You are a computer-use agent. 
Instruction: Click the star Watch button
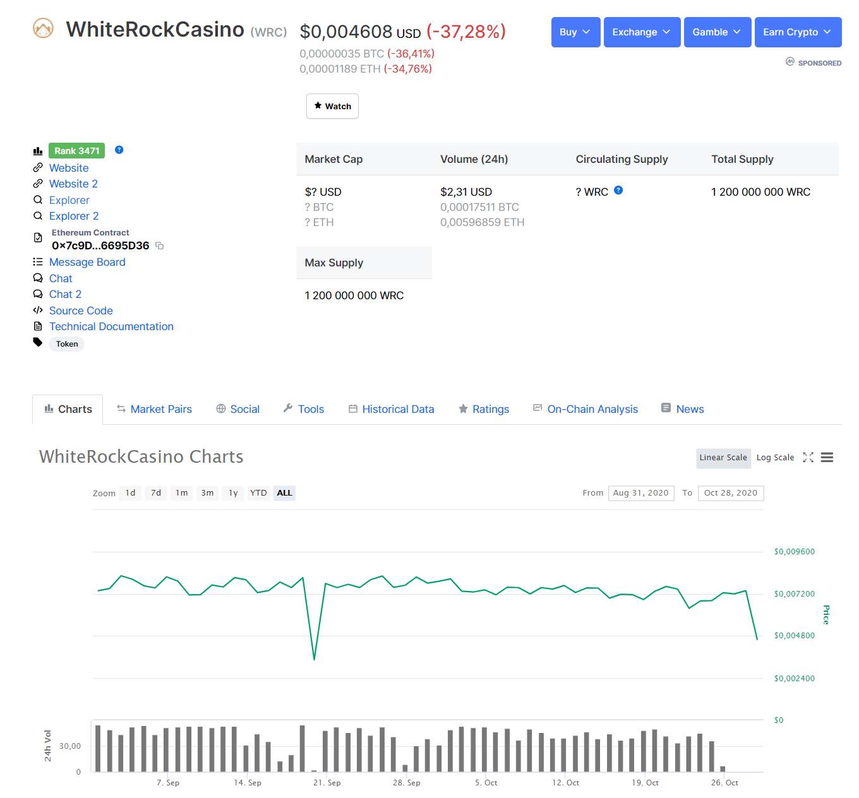point(332,106)
